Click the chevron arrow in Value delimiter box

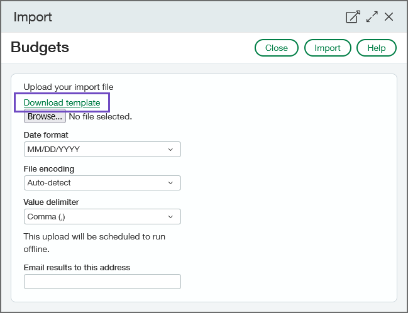pyautogui.click(x=170, y=217)
